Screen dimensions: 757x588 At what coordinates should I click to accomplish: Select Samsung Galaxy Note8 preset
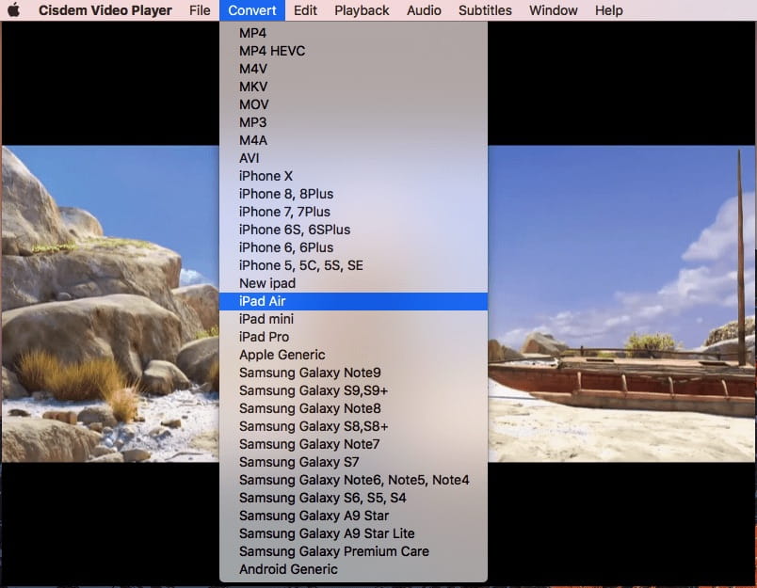point(353,408)
